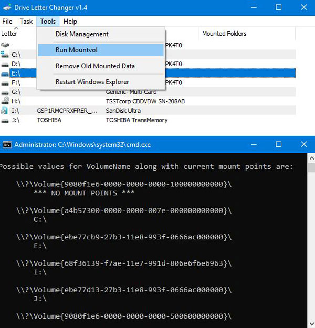Choose Disk Management from Tools menu

pos(82,34)
